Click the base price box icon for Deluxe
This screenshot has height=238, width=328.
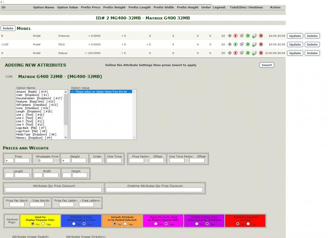[x=254, y=53]
